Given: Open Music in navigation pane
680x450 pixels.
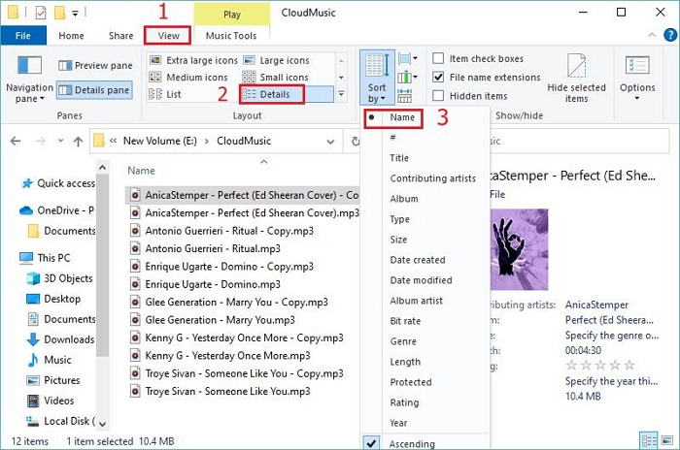Looking at the screenshot, I should 49,360.
